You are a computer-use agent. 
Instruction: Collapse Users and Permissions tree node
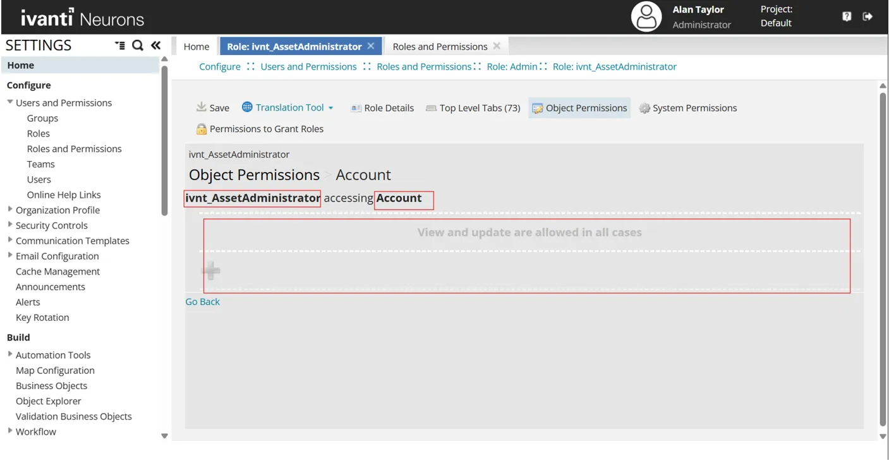click(10, 102)
